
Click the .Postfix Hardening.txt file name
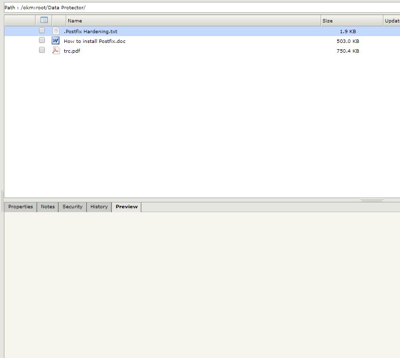(91, 31)
